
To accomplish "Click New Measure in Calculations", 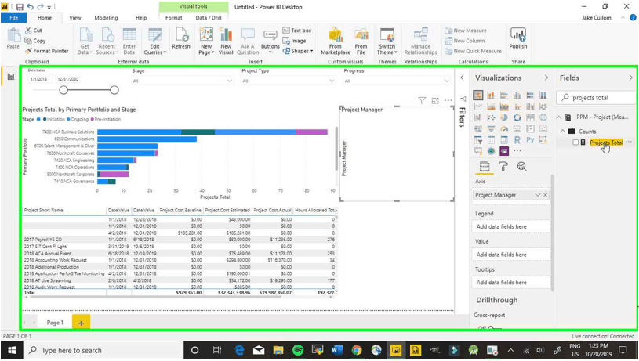I will pos(466,31).
